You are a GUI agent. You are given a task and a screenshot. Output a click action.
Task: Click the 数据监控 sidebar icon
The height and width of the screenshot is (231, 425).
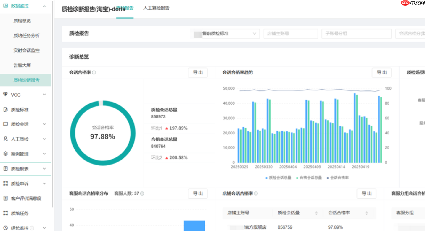5,6
